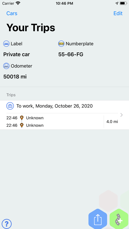Open help via the question mark icon

click(x=7, y=224)
